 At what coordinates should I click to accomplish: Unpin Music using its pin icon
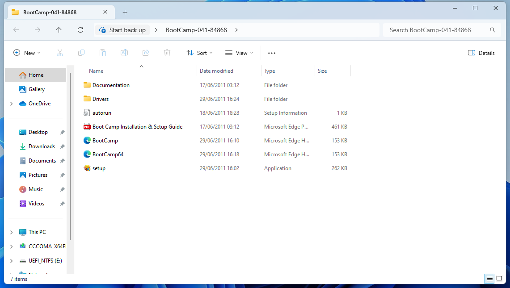pos(62,189)
